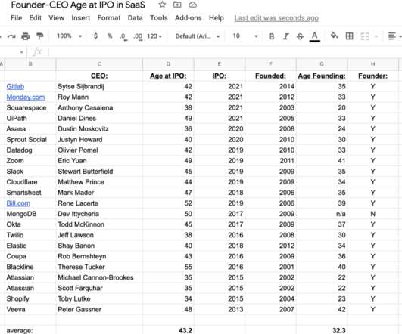Select the 'Age at IPO:' header cell
This screenshot has width=402, height=334.
pos(168,76)
